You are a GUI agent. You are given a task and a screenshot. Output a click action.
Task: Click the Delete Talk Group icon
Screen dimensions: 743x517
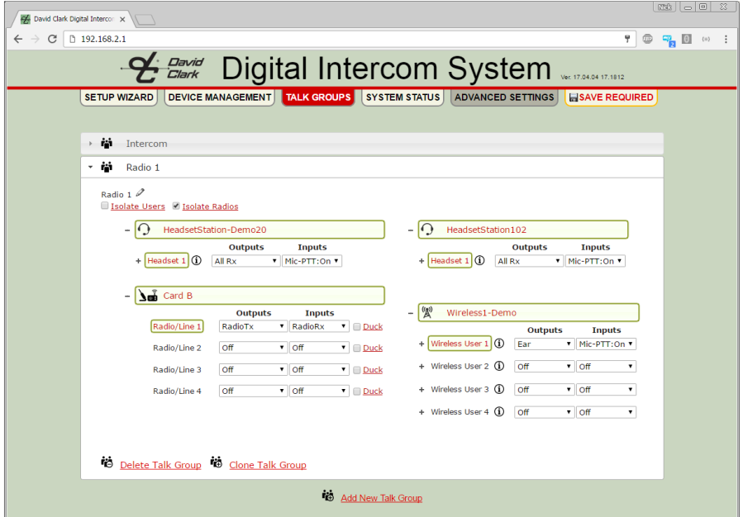click(x=107, y=462)
